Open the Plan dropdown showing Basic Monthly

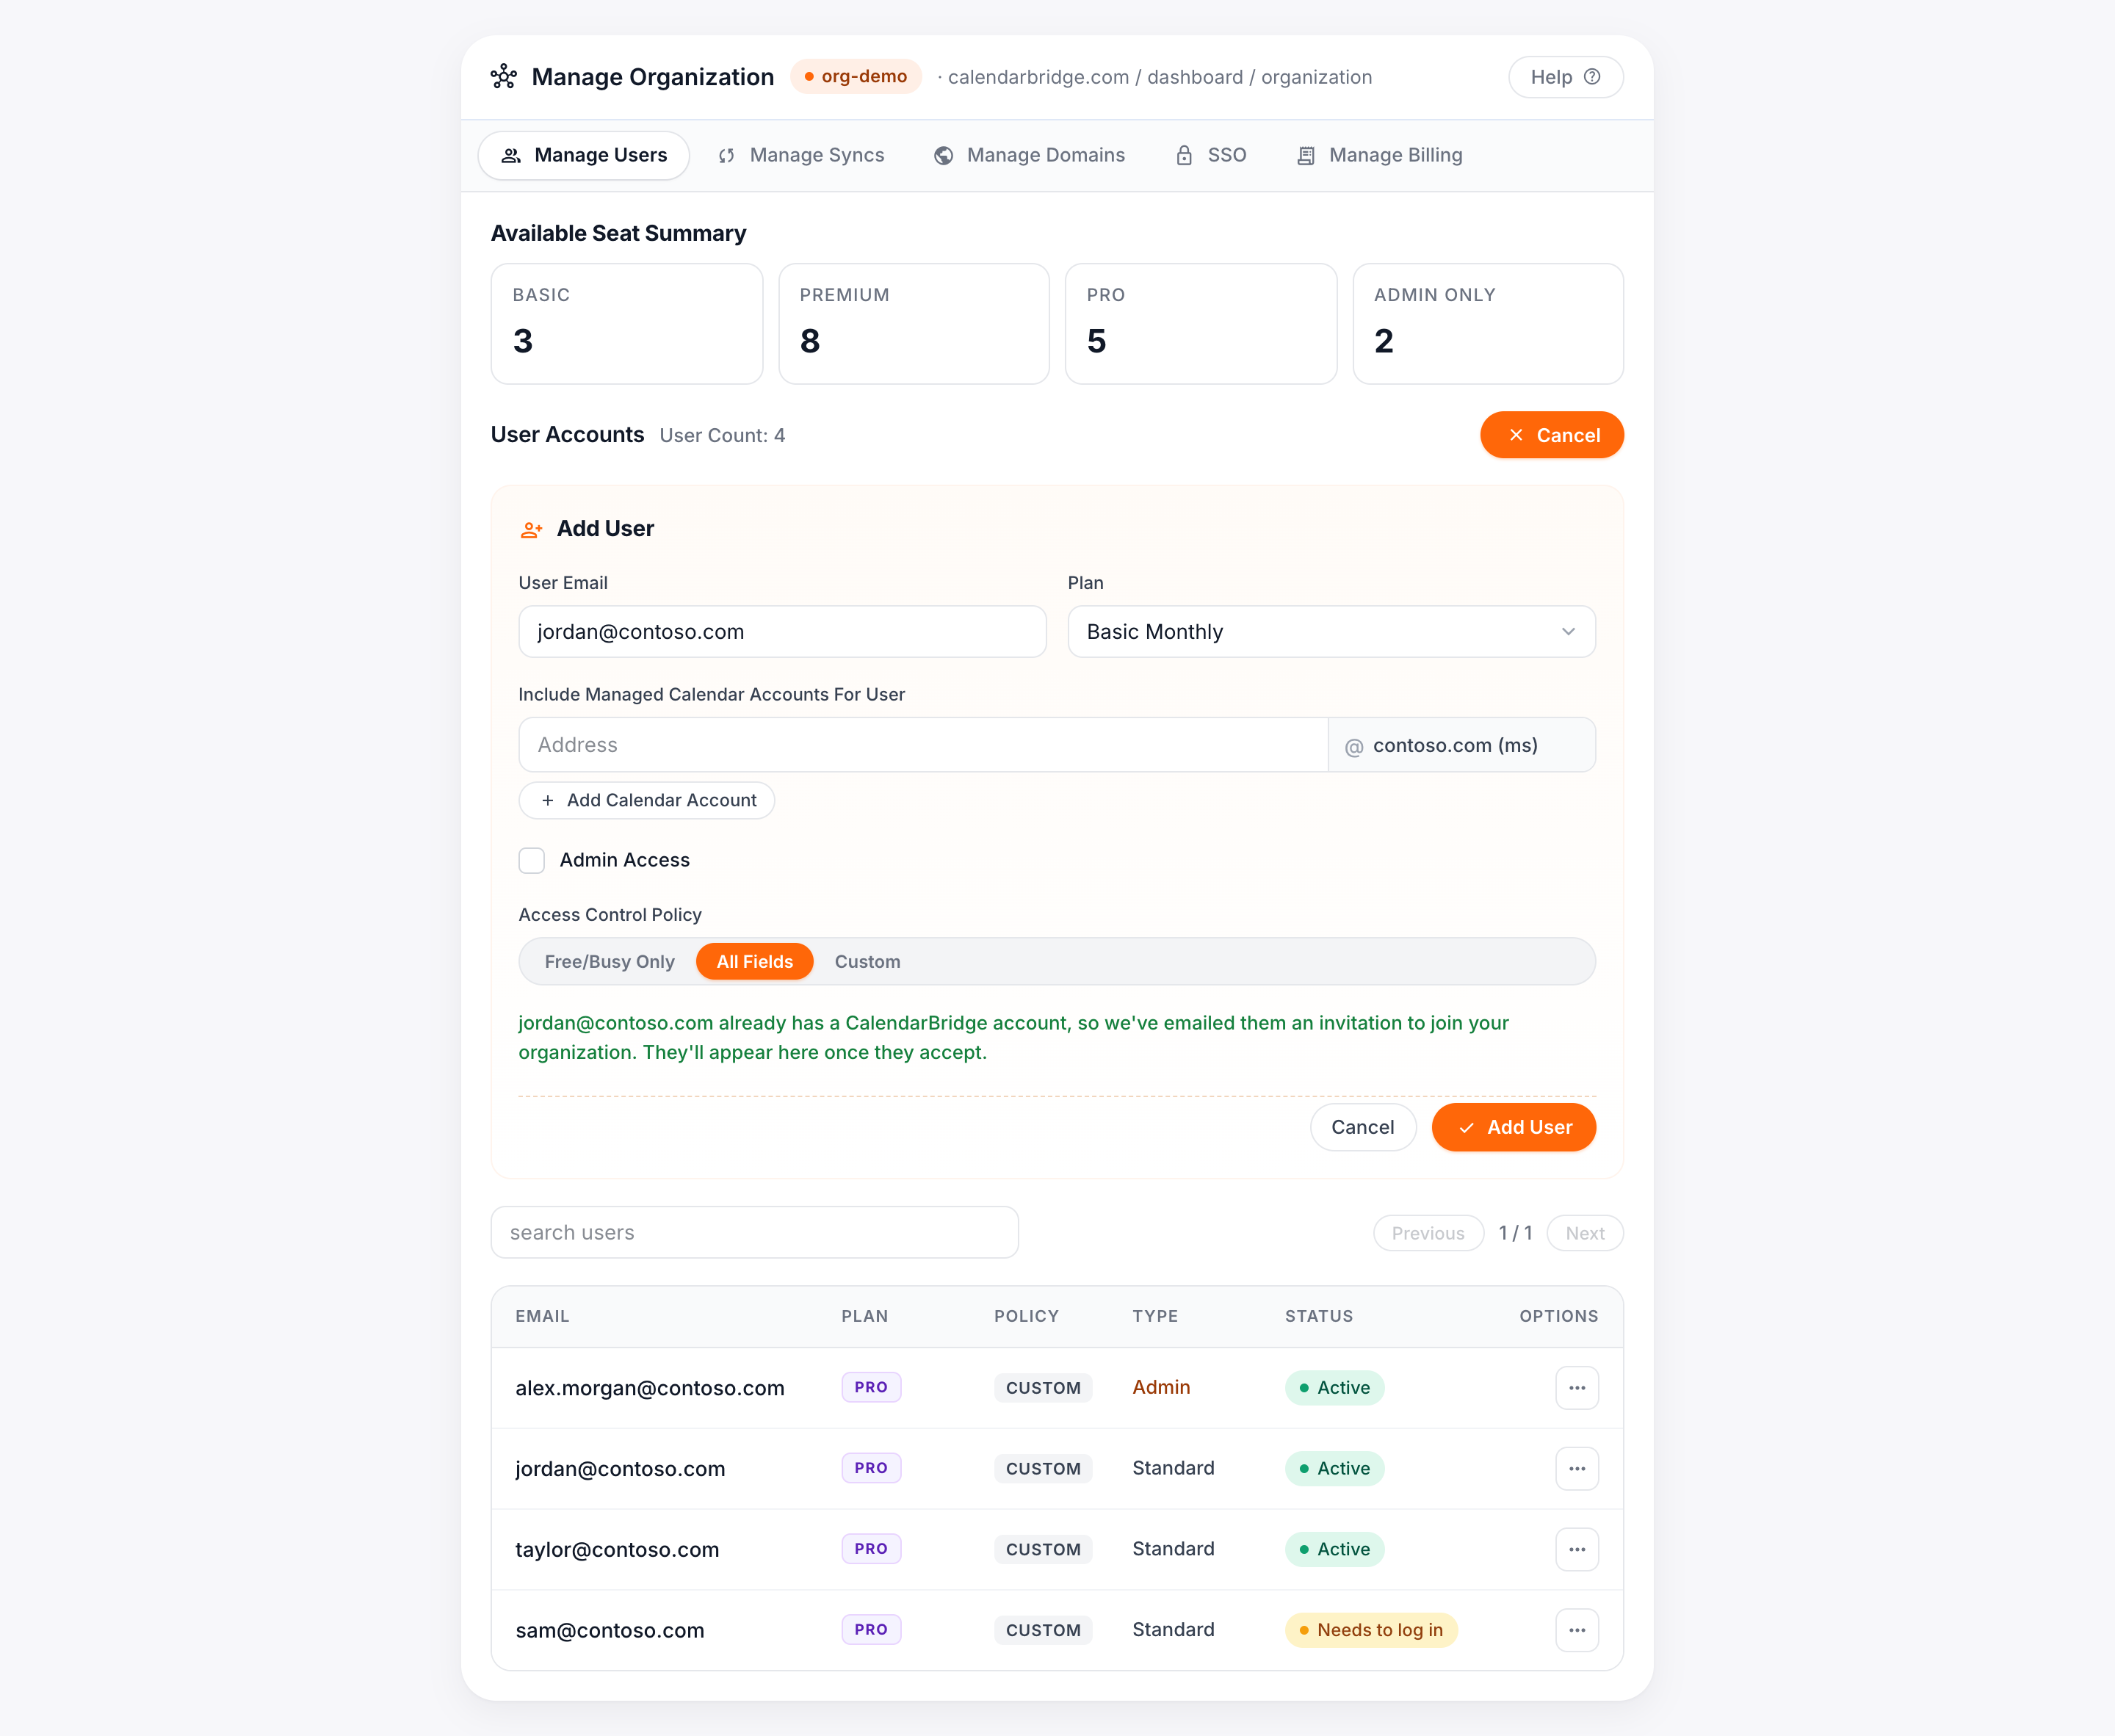(x=1331, y=631)
